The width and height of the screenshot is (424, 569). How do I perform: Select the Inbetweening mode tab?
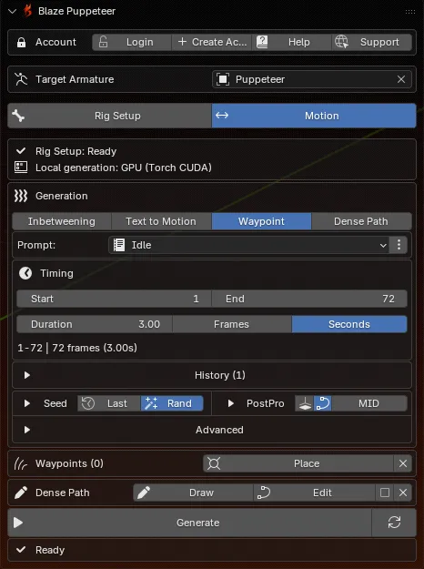[x=62, y=221]
